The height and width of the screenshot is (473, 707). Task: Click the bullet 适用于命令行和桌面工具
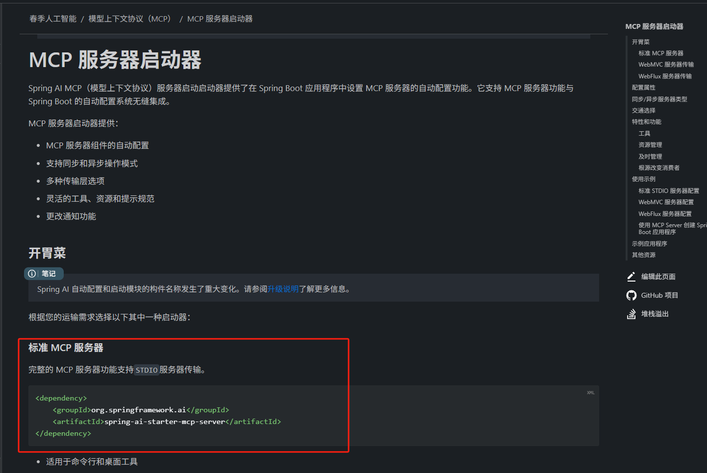[x=92, y=462]
